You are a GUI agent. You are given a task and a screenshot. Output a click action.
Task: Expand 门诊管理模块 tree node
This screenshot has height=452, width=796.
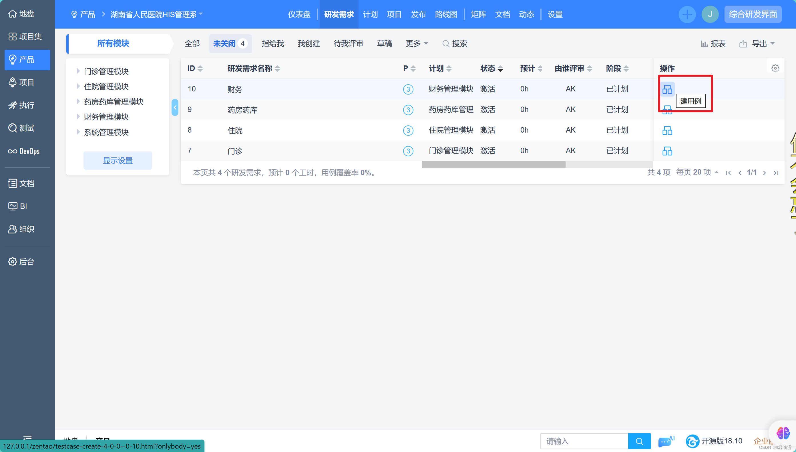pos(78,71)
